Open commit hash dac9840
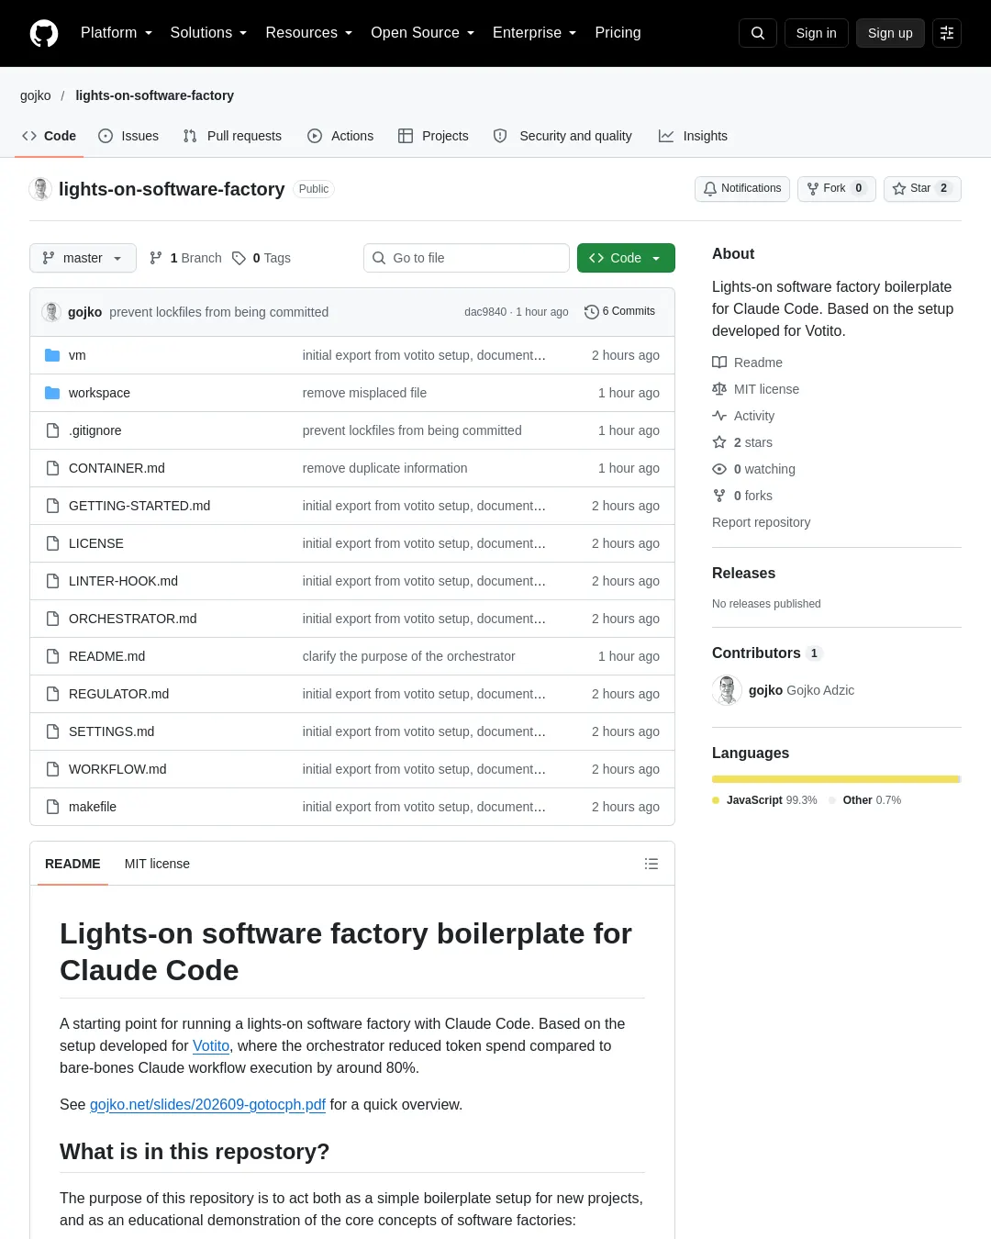Screen dimensions: 991x1239 pos(485,312)
